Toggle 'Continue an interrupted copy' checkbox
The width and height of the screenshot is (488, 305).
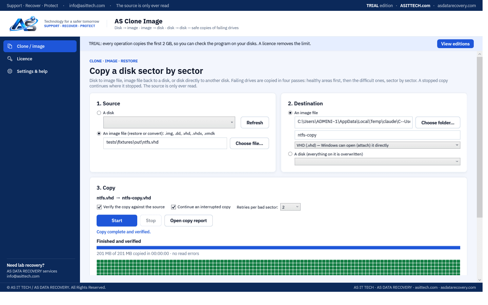[x=174, y=207]
